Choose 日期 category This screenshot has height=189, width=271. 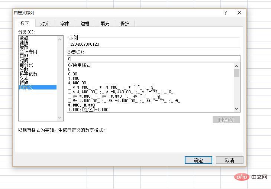38,56
